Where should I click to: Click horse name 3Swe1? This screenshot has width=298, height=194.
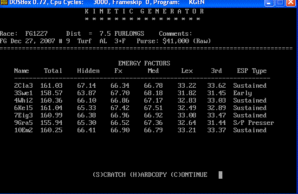[x=23, y=93]
